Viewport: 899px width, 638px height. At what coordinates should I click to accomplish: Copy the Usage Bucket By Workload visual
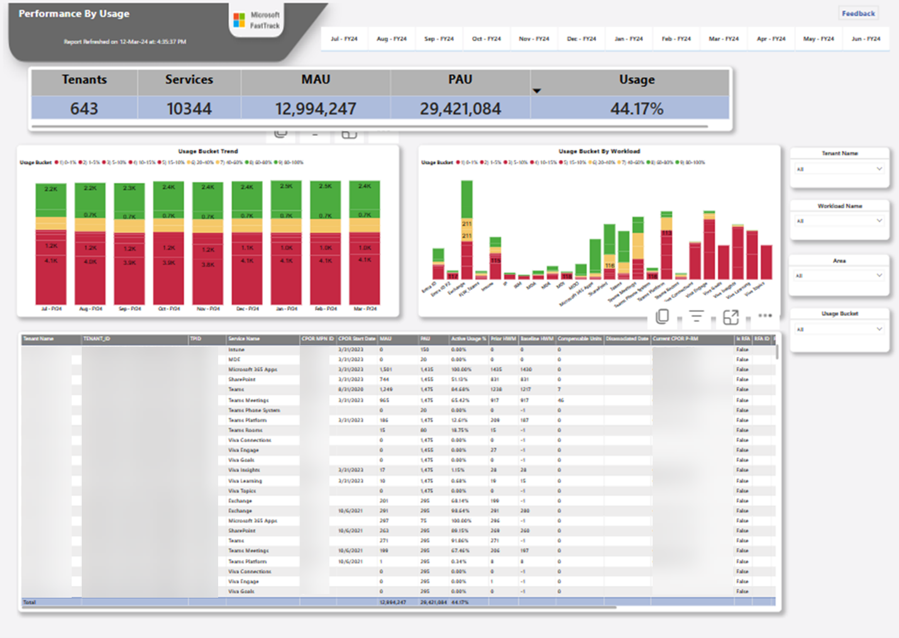click(662, 316)
